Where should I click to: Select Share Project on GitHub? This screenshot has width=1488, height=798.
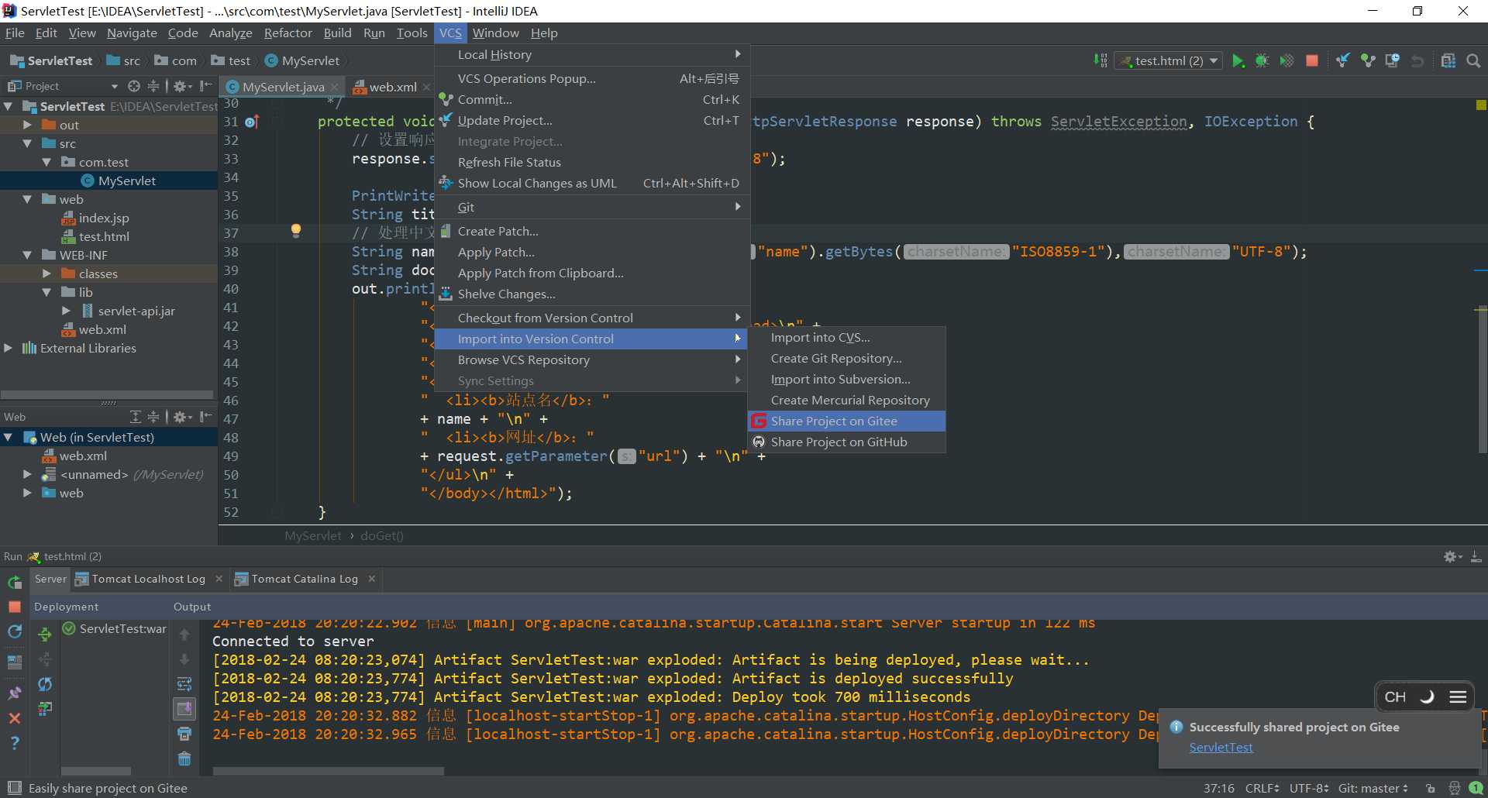coord(846,442)
